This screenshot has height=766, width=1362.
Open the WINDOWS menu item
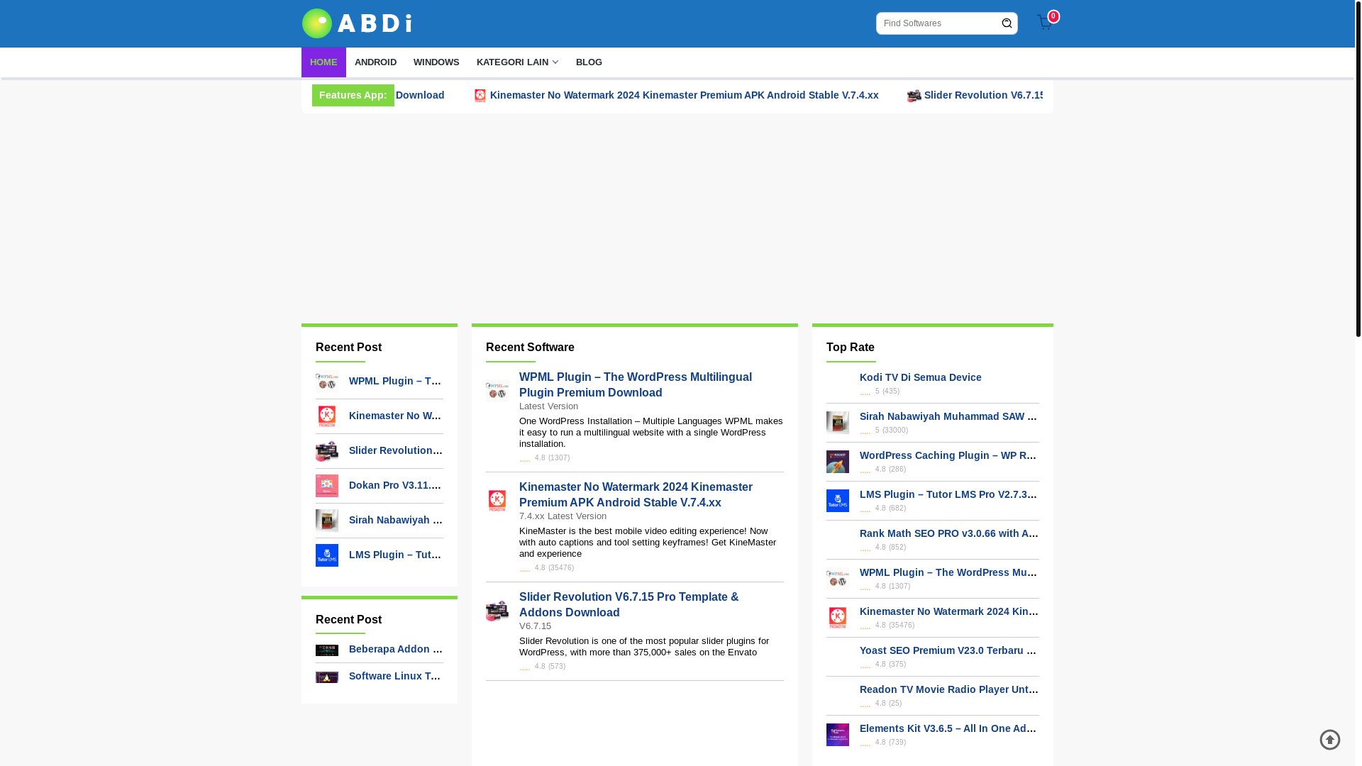tap(436, 62)
